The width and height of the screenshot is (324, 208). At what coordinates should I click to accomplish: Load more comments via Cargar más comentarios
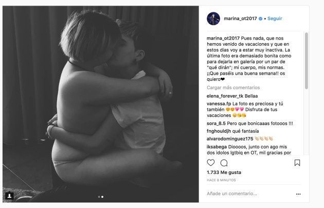click(x=233, y=88)
